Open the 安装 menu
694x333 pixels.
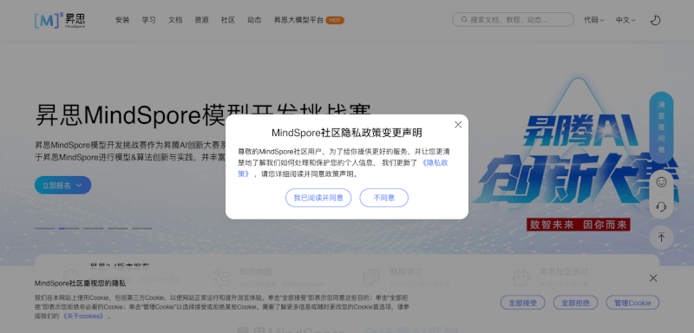point(122,20)
